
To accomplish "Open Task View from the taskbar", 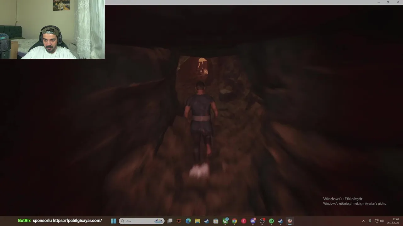I will point(170,221).
